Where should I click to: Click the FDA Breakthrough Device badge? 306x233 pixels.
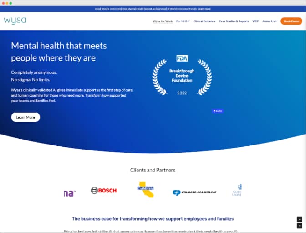tap(182, 76)
